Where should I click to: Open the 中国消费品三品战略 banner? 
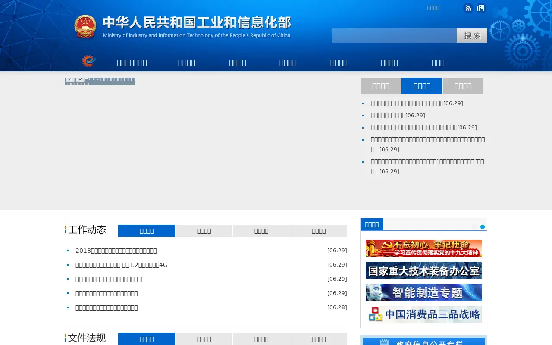click(424, 314)
